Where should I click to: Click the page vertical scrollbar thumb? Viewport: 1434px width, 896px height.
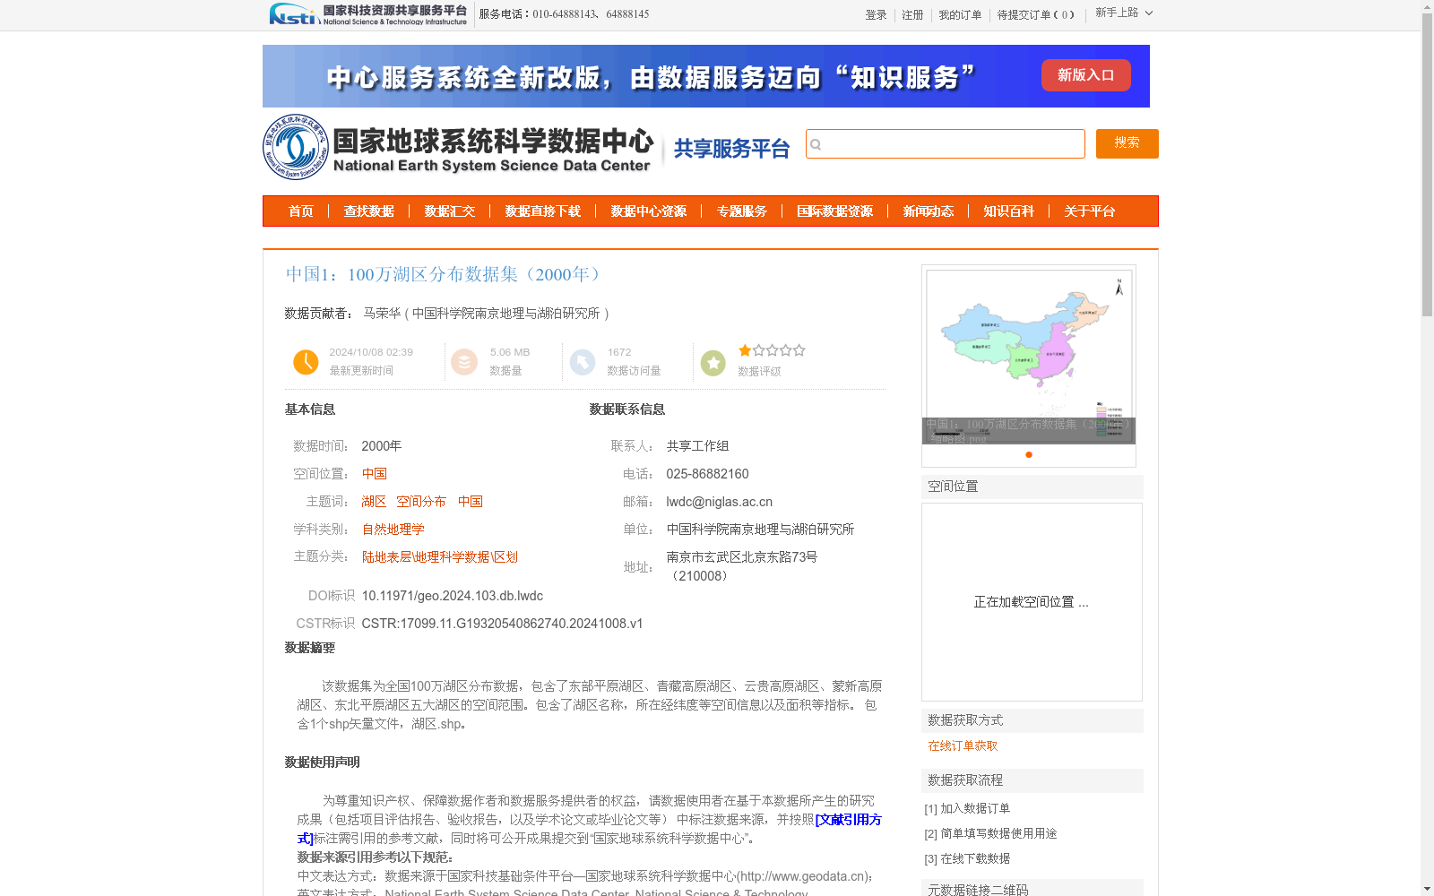1427,166
